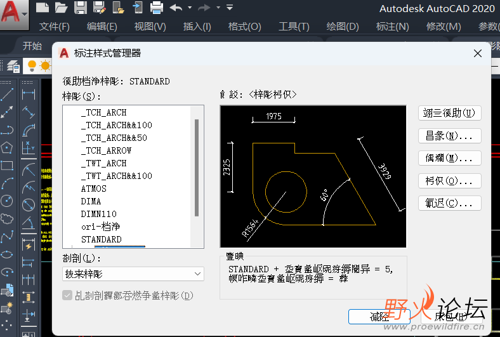Toggle the greyed-out checkbox labeled (D)
Viewport: 500px width, 337px height.
coord(67,295)
